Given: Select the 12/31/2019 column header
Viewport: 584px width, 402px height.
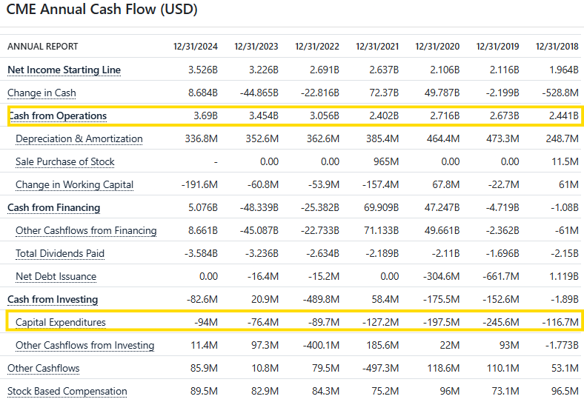Looking at the screenshot, I should (x=497, y=47).
